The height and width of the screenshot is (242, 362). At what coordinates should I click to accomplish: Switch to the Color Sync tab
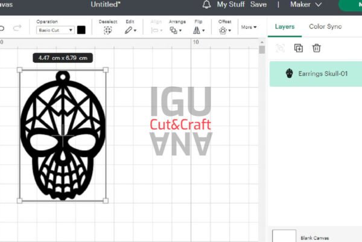[x=325, y=27]
